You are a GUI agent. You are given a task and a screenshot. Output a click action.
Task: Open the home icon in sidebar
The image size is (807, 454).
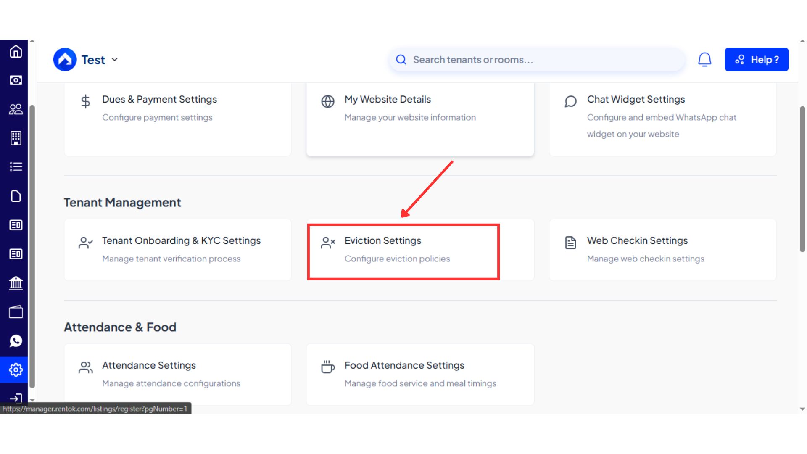[x=16, y=52]
